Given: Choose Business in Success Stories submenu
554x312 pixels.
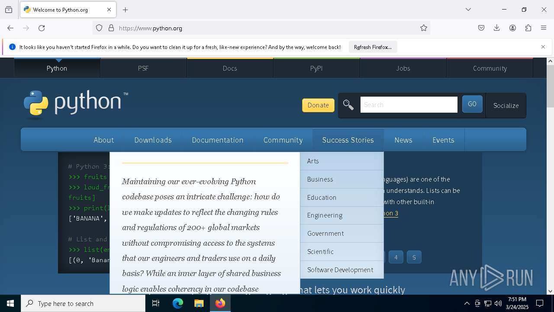Looking at the screenshot, I should (x=342, y=179).
